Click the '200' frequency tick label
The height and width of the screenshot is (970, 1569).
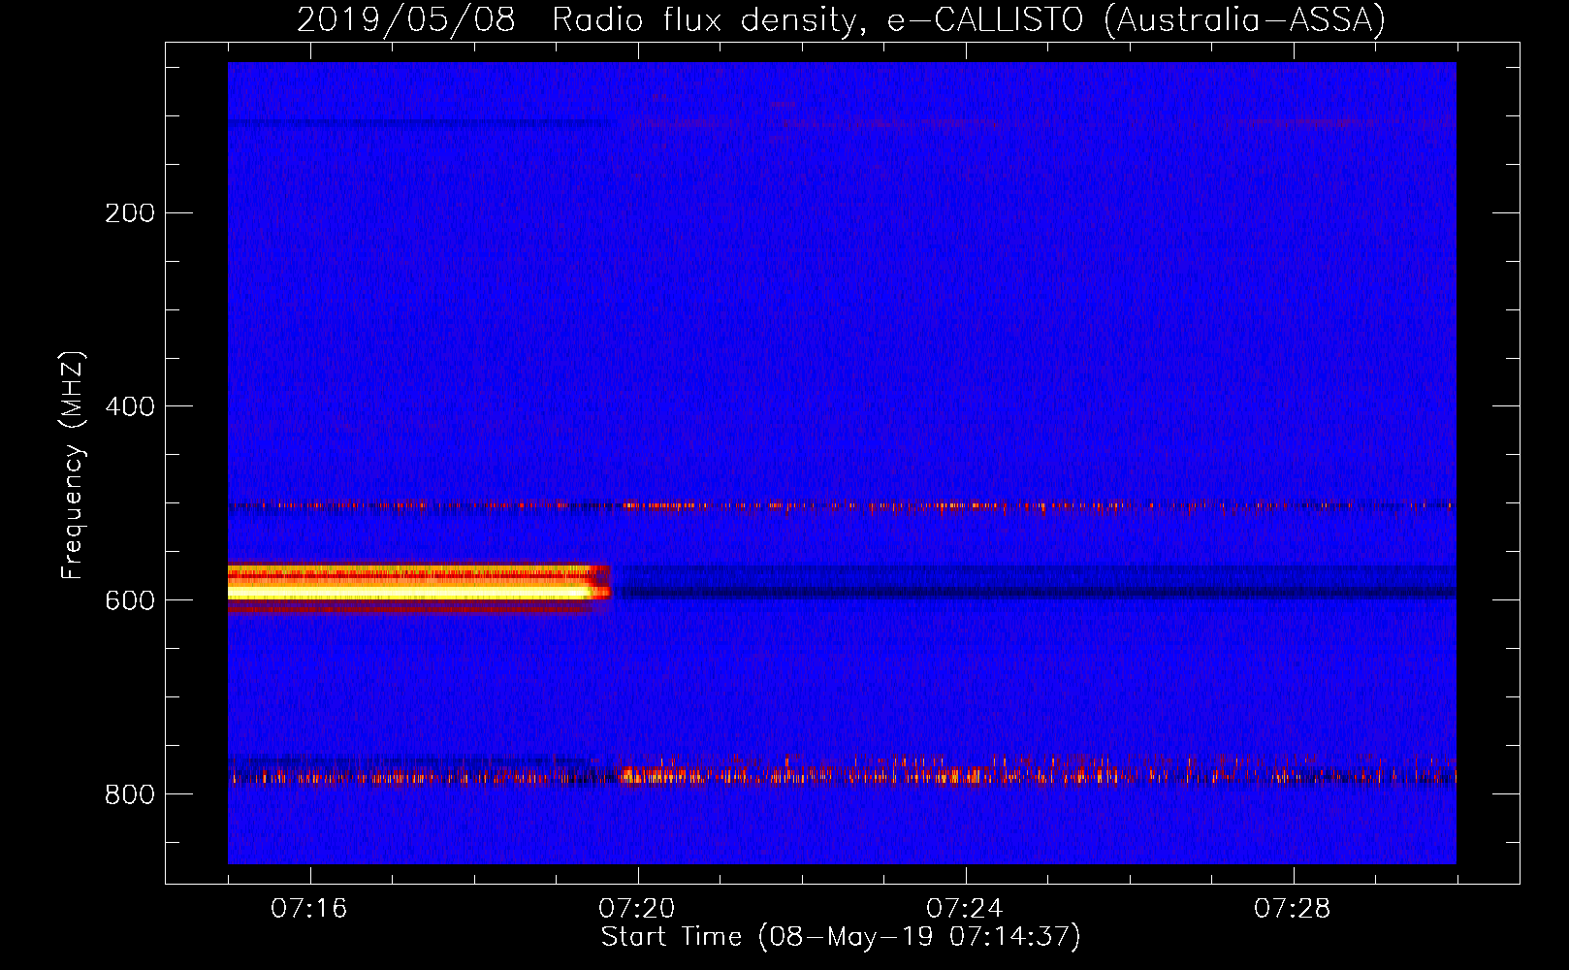pos(130,212)
